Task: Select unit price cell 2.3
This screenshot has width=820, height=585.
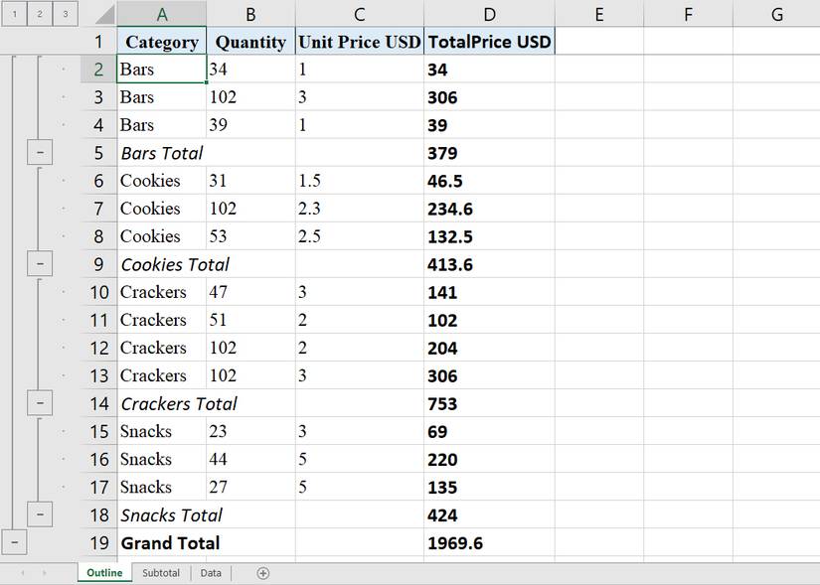Action: pos(359,208)
